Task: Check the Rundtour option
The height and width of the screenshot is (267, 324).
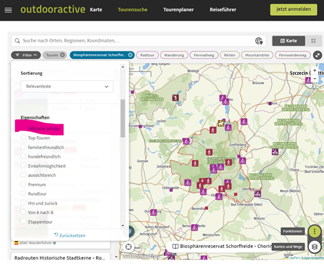Action: (x=23, y=193)
